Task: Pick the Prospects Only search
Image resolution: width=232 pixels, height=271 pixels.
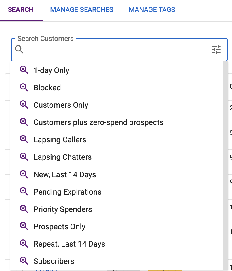Action: click(x=117, y=227)
